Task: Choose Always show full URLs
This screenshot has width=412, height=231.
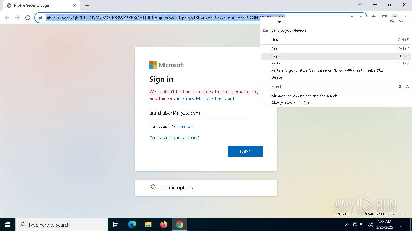Action: 336,103
